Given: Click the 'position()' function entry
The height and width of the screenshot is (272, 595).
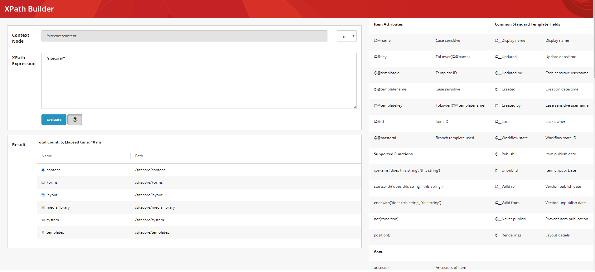Looking at the screenshot, I should click(x=382, y=235).
